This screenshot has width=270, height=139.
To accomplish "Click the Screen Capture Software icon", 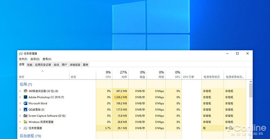I will pyautogui.click(x=25, y=116).
